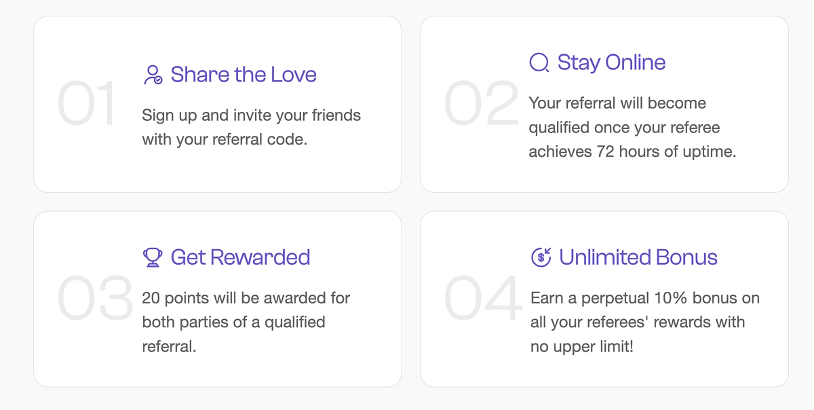Click the large 01 step number

pos(88,105)
